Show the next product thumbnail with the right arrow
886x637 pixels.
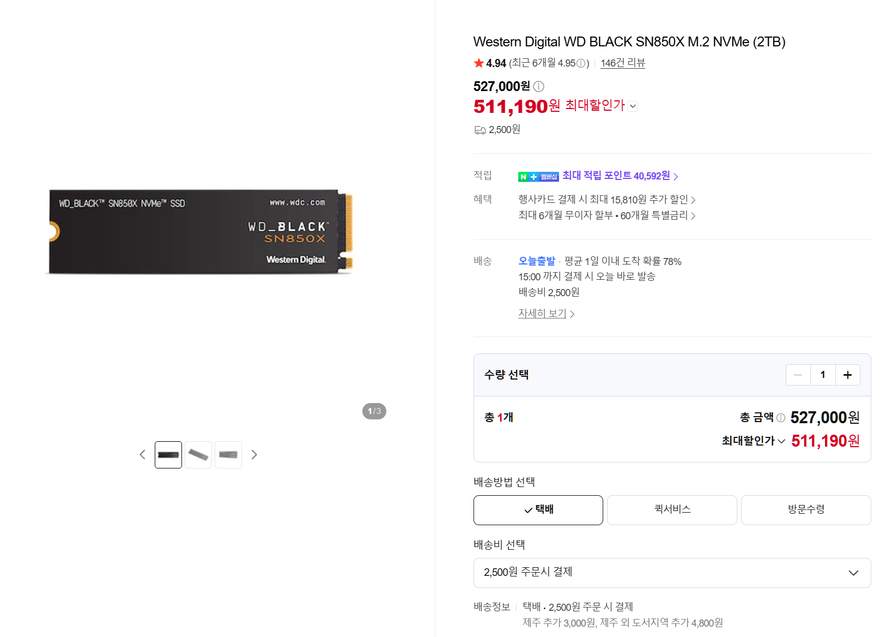pyautogui.click(x=254, y=455)
